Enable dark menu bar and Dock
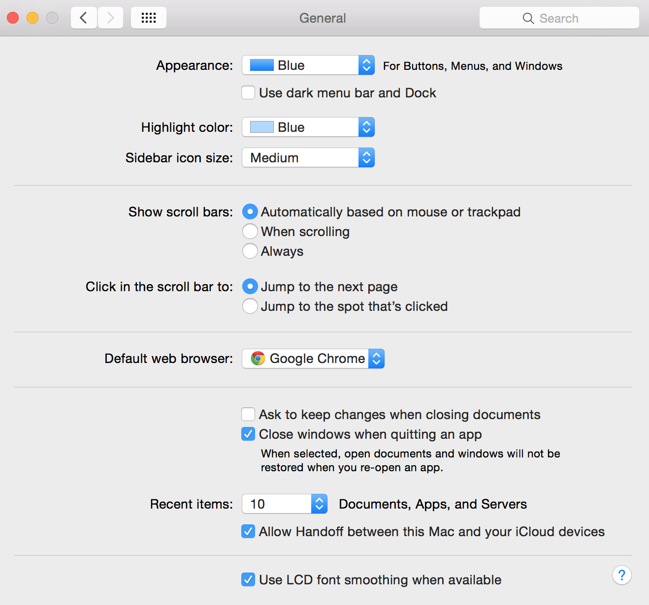 (249, 93)
